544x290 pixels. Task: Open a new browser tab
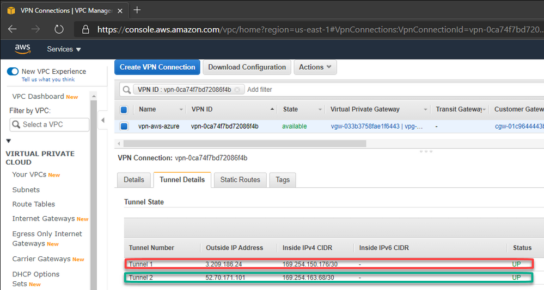point(137,10)
